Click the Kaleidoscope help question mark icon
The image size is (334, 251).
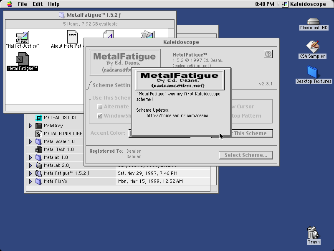pos(268,54)
